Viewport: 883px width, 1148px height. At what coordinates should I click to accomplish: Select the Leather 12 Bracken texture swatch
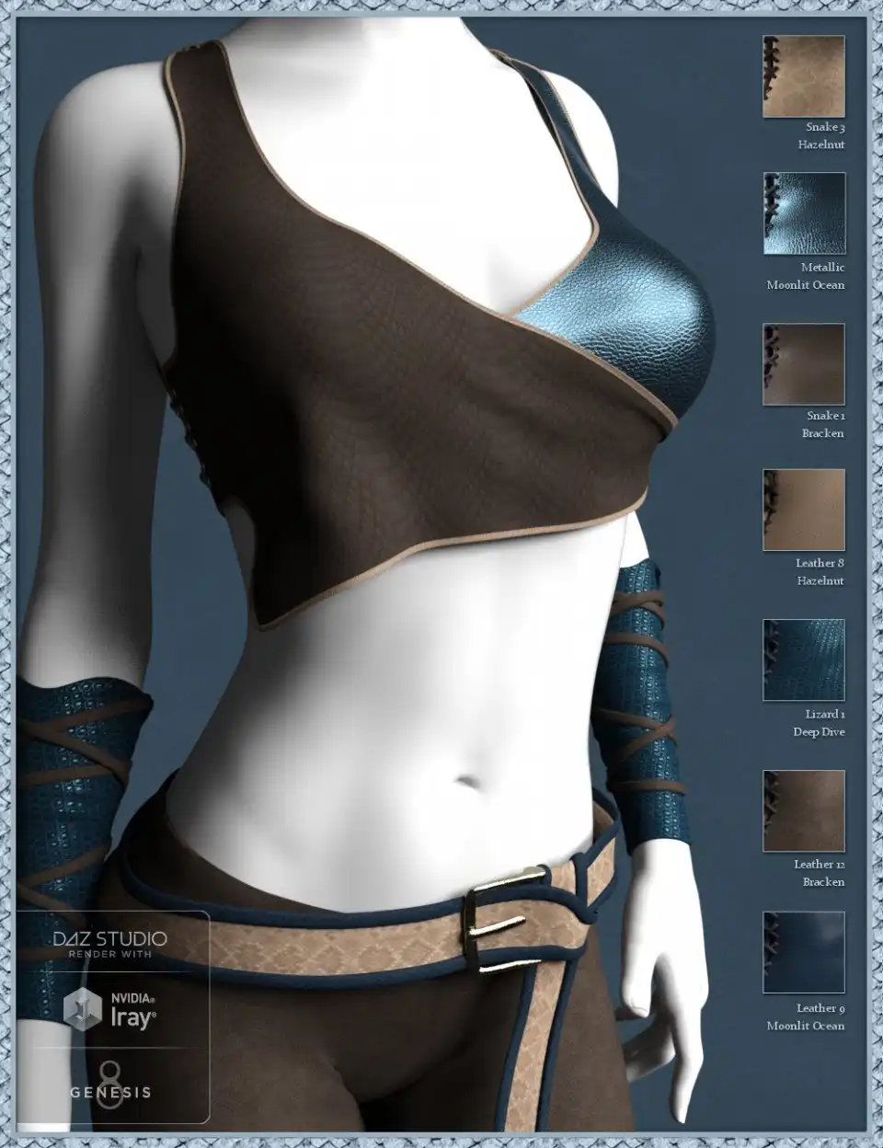pyautogui.click(x=804, y=810)
